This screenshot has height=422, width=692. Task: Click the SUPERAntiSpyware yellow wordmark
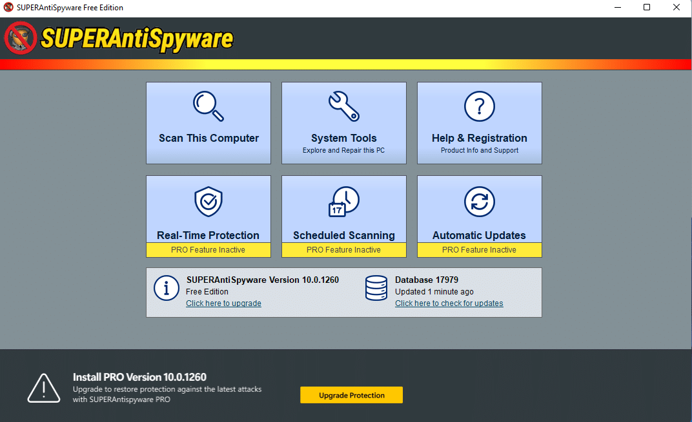point(137,39)
